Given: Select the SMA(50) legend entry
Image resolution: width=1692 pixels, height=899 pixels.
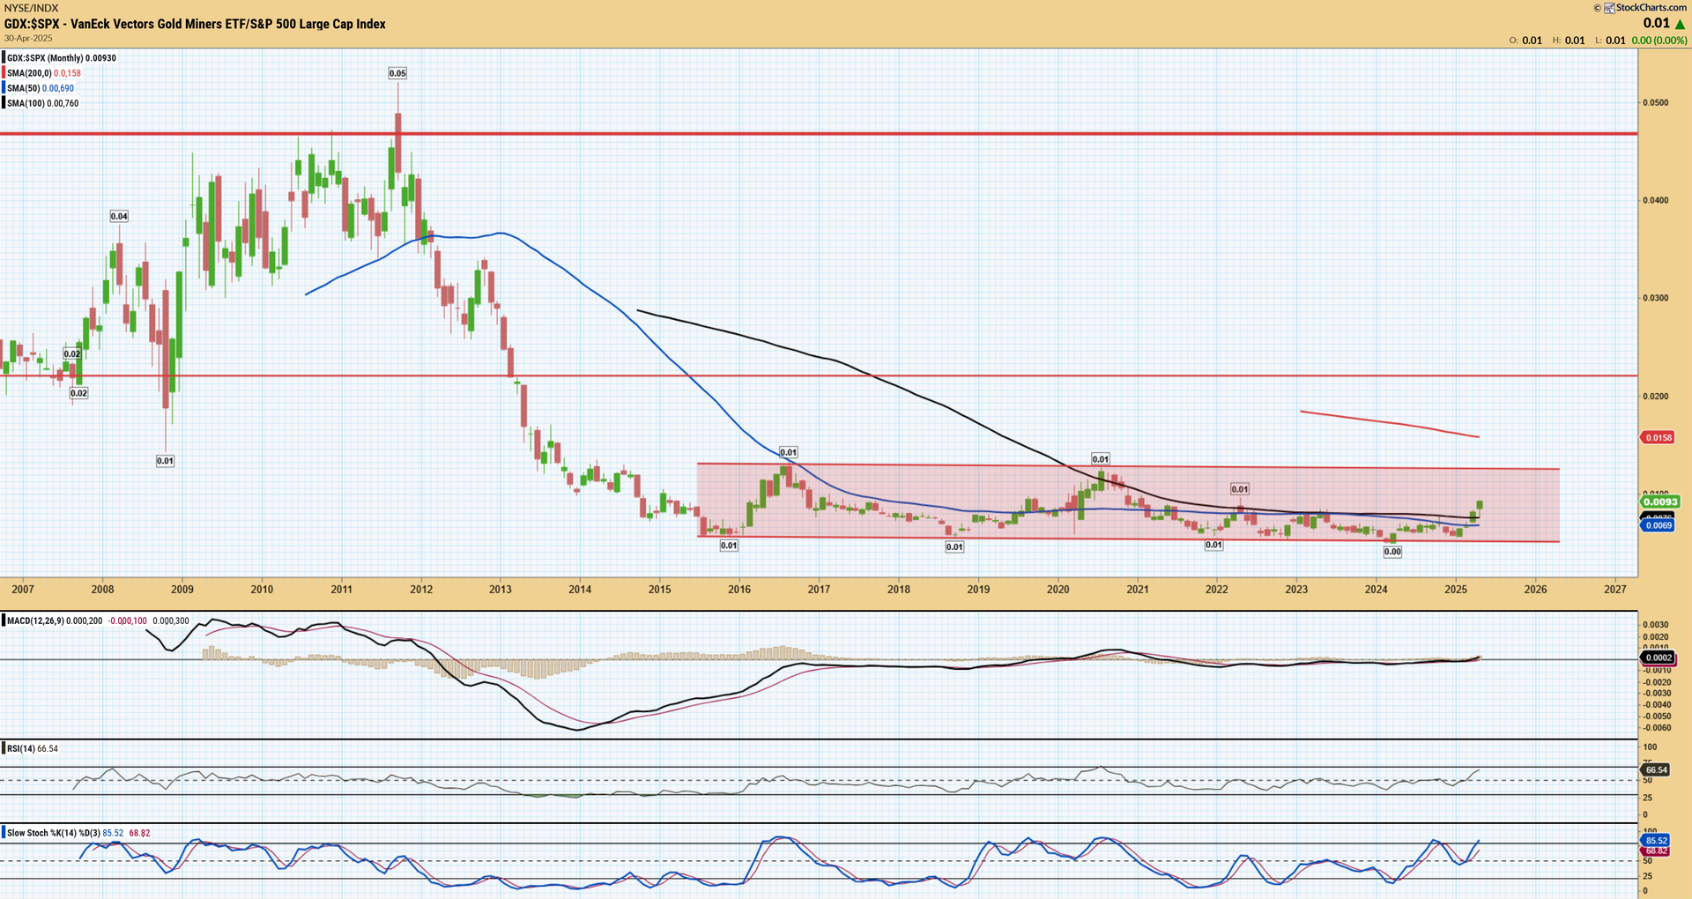Looking at the screenshot, I should tap(41, 88).
